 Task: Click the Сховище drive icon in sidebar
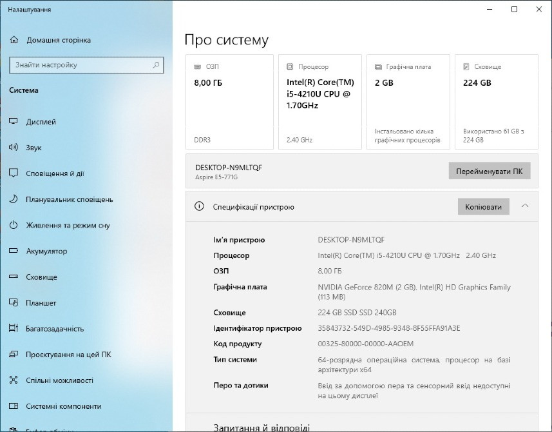point(14,277)
